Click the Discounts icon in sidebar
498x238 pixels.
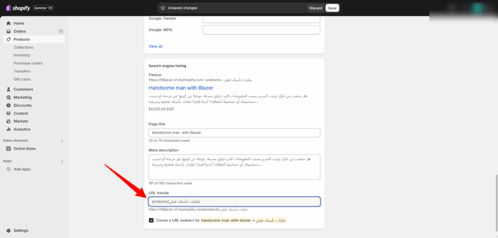(x=9, y=105)
